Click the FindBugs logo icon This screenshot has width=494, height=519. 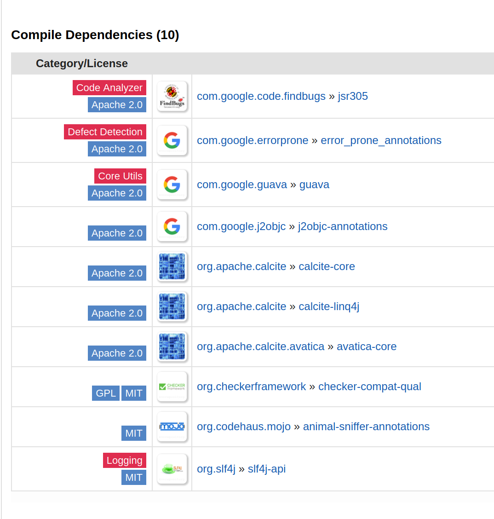pyautogui.click(x=172, y=96)
